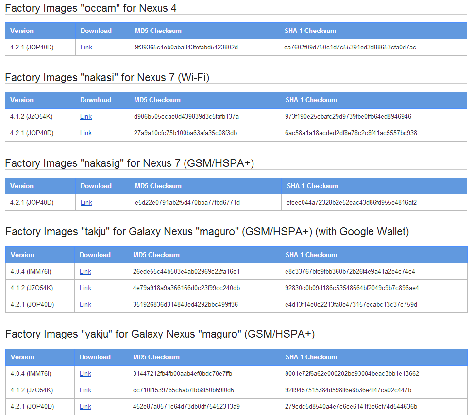Click the 'Factory Images "takju"' Google Wallet heading
472x420 pixels.
207,232
